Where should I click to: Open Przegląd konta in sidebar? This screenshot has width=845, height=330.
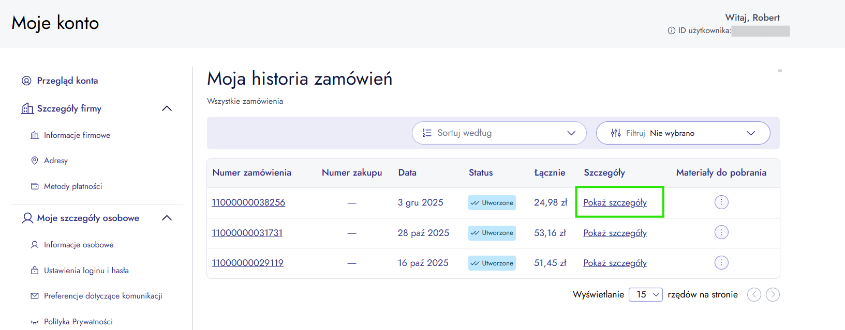67,81
